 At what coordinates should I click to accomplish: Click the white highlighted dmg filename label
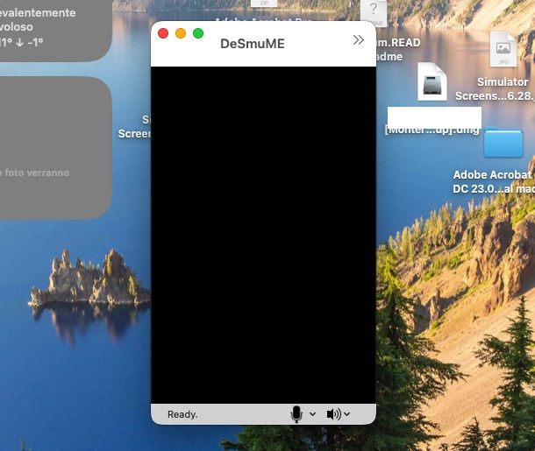click(434, 116)
